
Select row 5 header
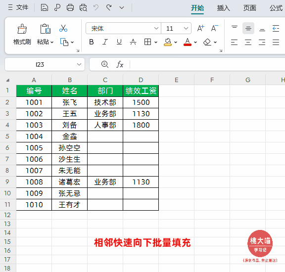[7, 136]
